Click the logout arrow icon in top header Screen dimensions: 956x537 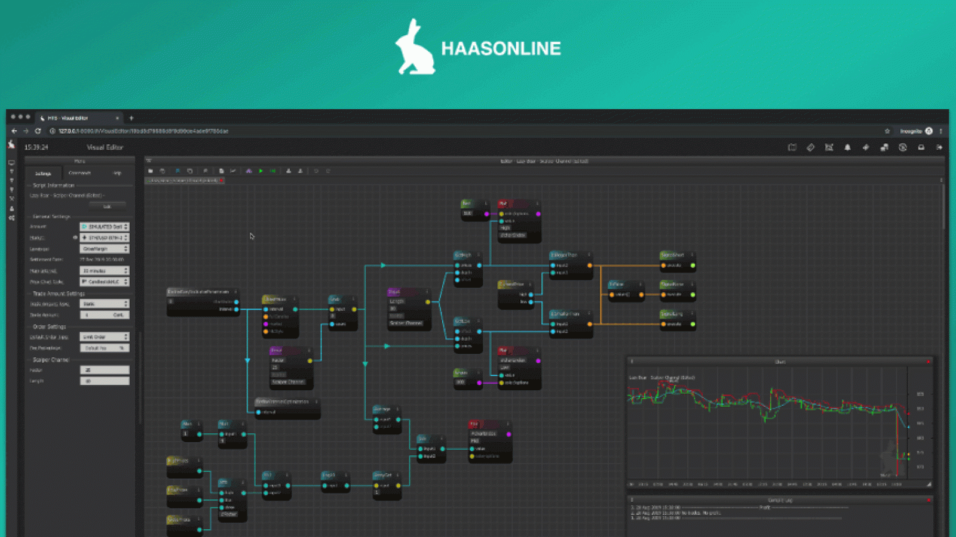click(x=939, y=147)
